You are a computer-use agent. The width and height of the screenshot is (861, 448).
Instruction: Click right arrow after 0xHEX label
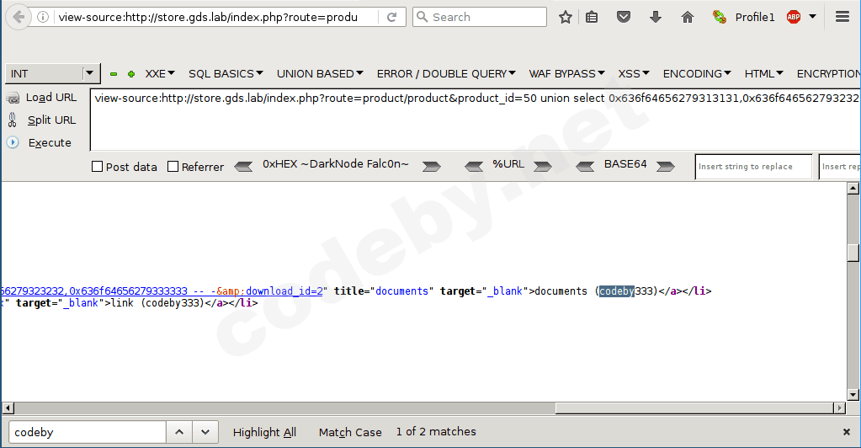(x=431, y=166)
